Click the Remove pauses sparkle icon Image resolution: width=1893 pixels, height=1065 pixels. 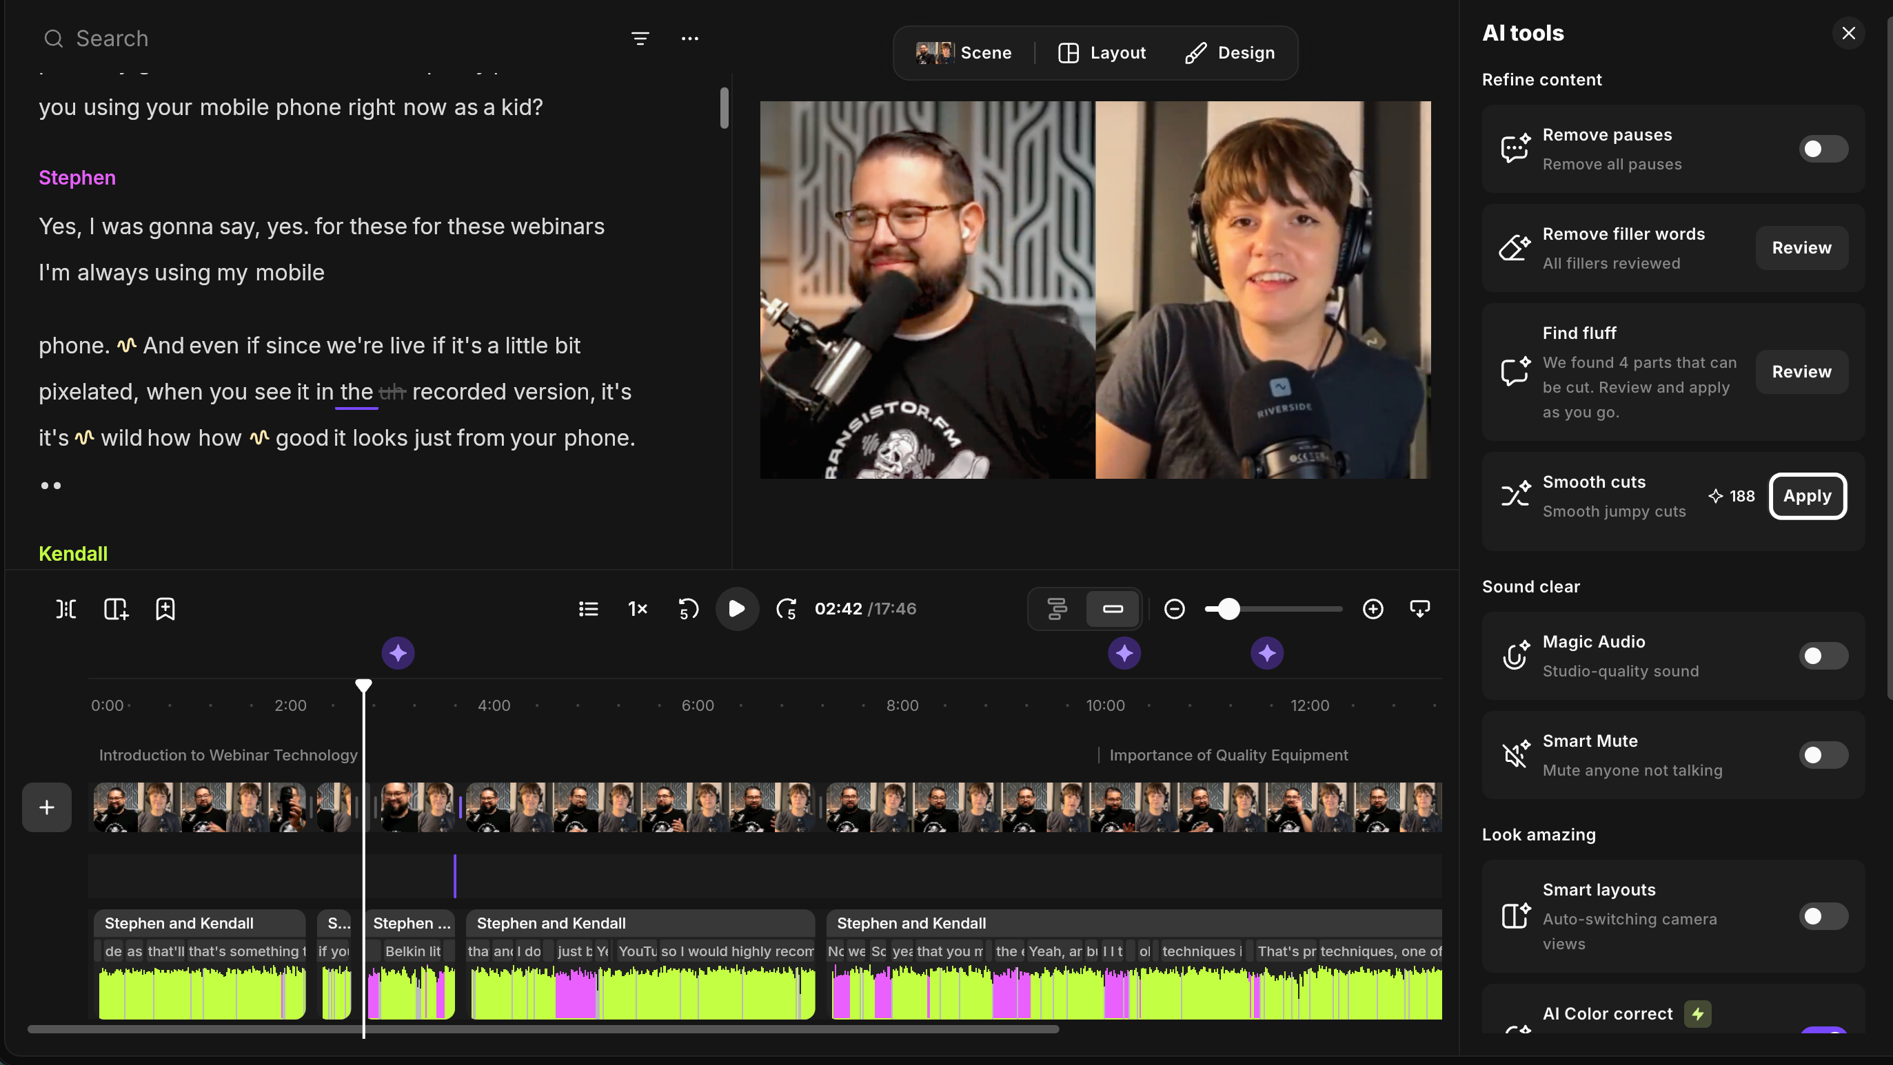(1515, 149)
